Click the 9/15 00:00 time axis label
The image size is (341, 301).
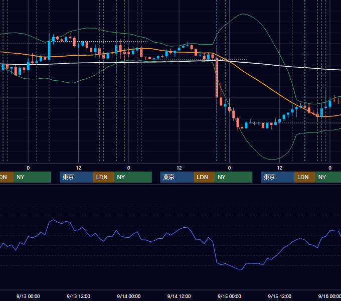230,296
